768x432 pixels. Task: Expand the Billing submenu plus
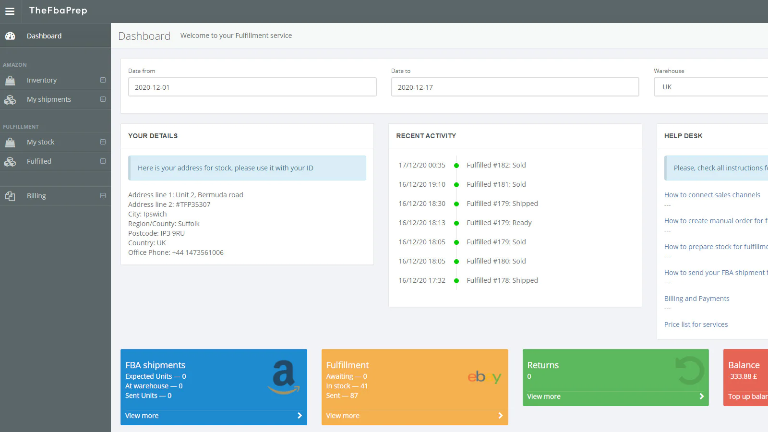coord(103,196)
